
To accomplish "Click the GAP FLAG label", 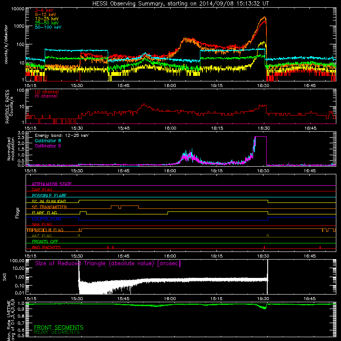I will point(42,190).
